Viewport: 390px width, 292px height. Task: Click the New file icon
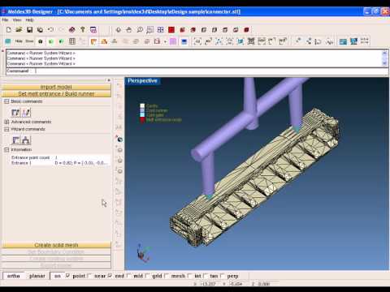tap(8, 30)
